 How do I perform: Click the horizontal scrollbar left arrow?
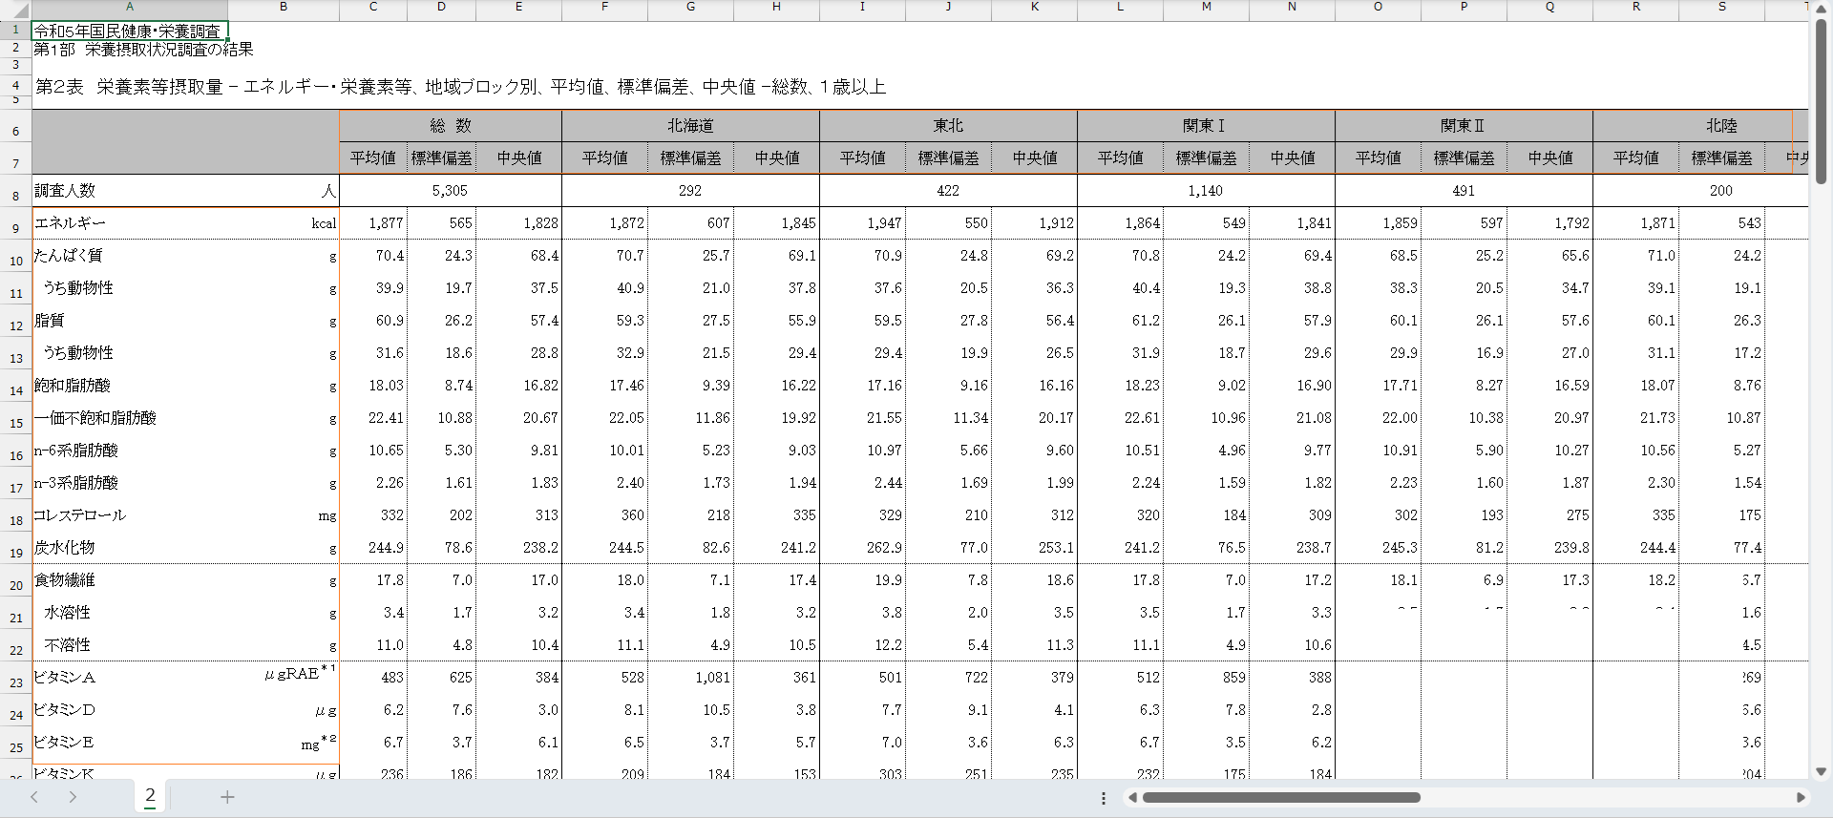1132,798
